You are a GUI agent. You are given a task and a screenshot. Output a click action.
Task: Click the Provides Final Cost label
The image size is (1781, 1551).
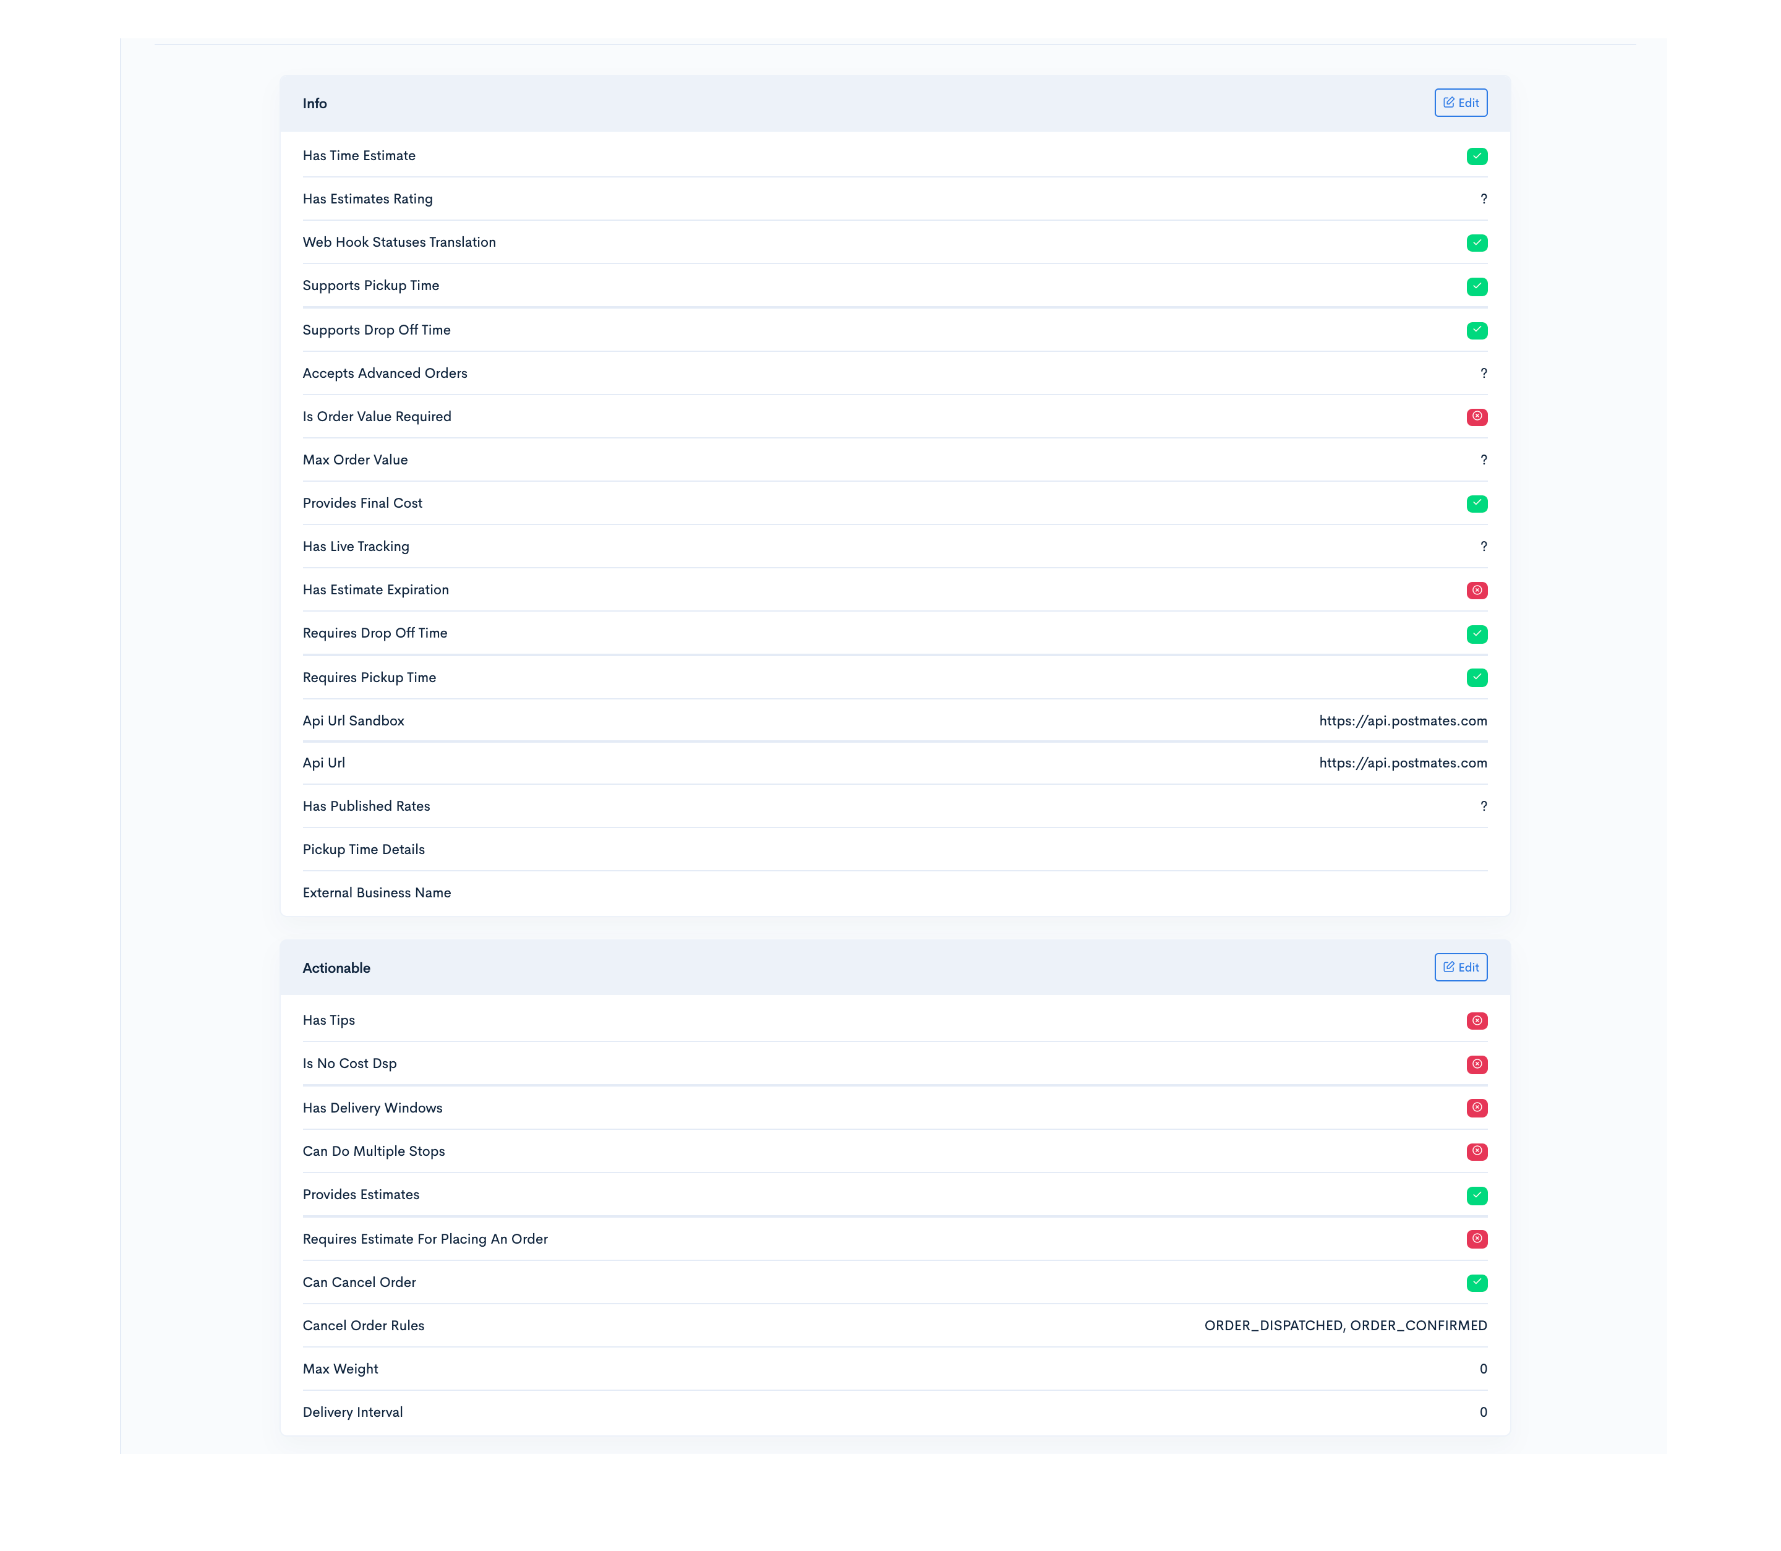[x=362, y=503]
